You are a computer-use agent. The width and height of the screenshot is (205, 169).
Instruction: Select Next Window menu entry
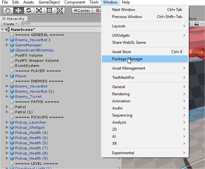(145, 10)
